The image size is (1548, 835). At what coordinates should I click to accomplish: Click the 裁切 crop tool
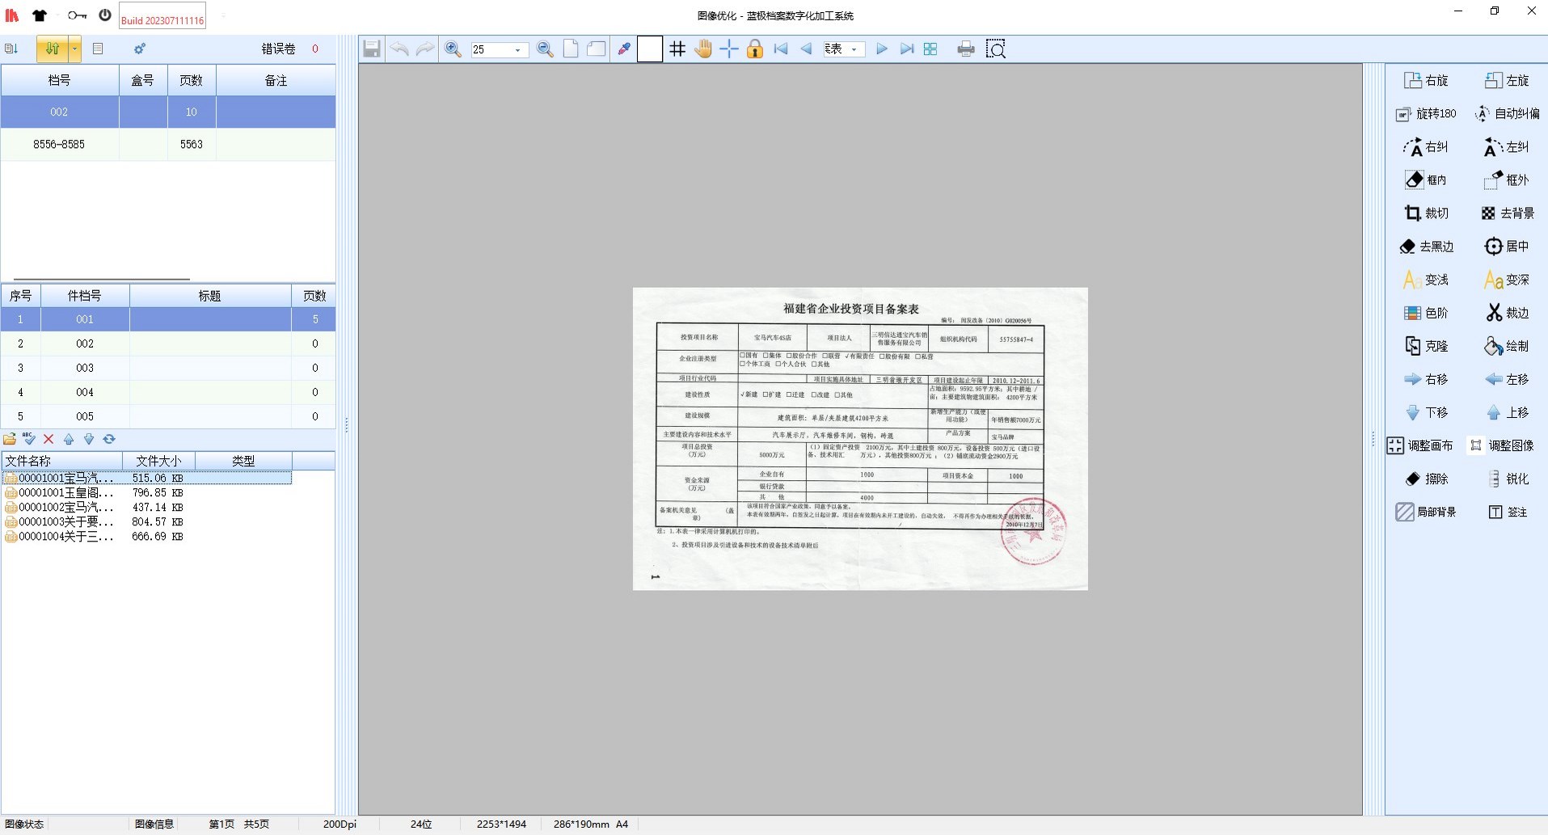coord(1426,213)
